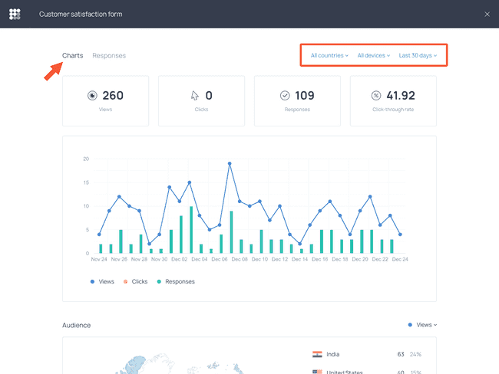Screen dimensions: 499x374
Task: Select the 260 views value
Action: click(x=113, y=95)
